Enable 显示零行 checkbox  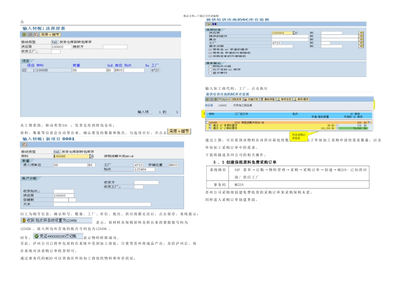coord(210,73)
